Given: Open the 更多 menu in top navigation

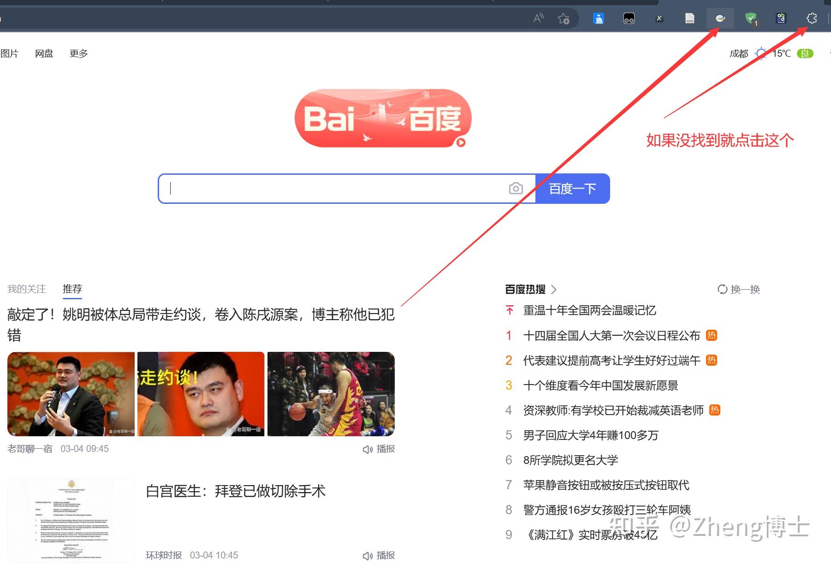Looking at the screenshot, I should [79, 53].
